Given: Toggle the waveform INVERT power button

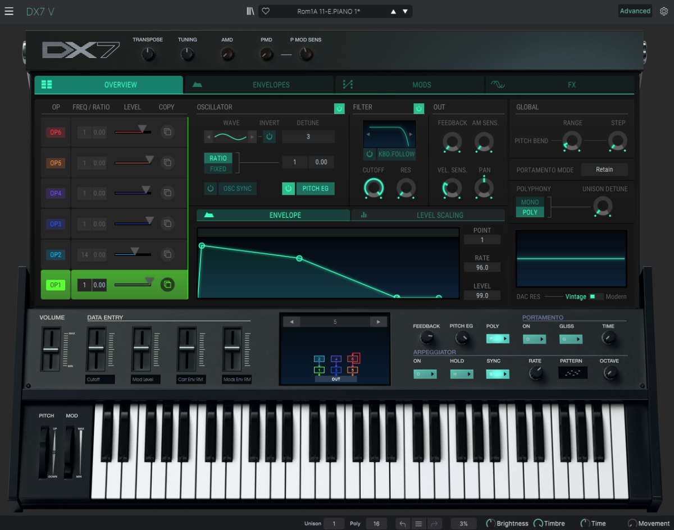Looking at the screenshot, I should (x=269, y=136).
